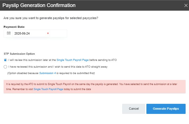Screen dimensions: 189x124
Task: Select the review submission later radio button
Action: pyautogui.click(x=5, y=60)
